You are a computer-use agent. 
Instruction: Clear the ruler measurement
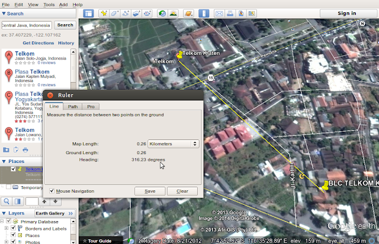point(182,191)
